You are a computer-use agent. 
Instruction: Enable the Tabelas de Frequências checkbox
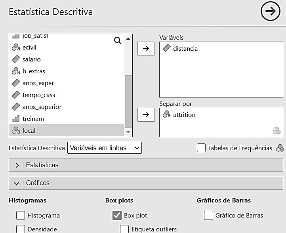click(x=201, y=148)
